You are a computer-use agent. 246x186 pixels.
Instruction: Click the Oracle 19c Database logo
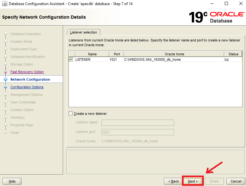[217, 17]
